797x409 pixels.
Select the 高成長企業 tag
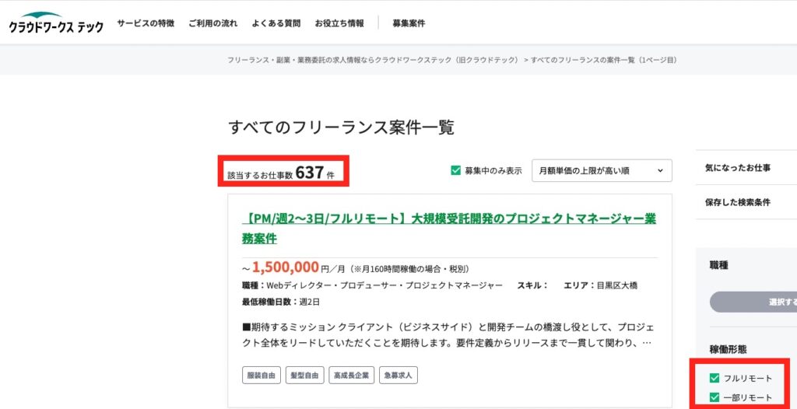tap(351, 376)
